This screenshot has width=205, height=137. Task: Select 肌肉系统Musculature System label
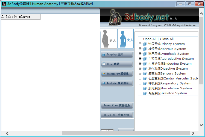coord(170,88)
